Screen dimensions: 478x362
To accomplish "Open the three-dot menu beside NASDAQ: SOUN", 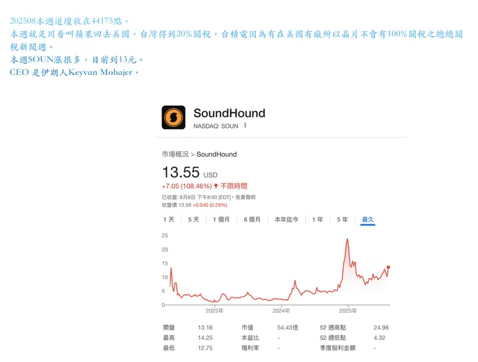I will (245, 125).
